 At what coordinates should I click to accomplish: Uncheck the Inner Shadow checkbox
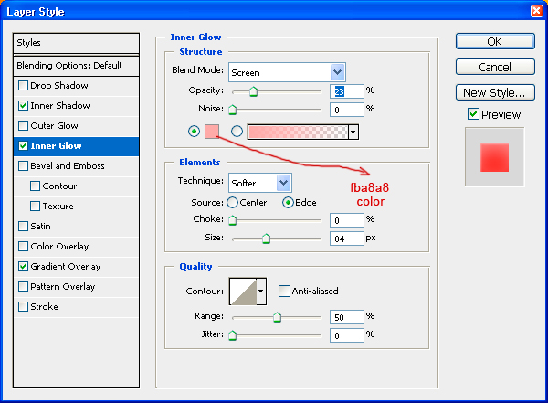coord(23,106)
